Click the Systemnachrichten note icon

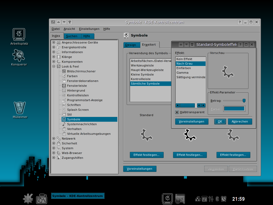tap(64, 124)
